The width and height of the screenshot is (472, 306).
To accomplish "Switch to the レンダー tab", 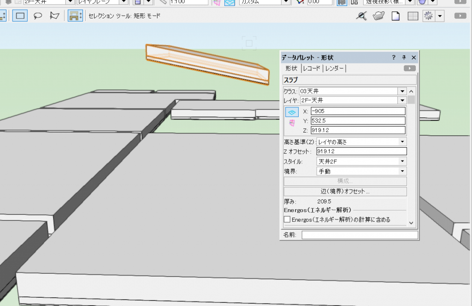I will pyautogui.click(x=334, y=69).
